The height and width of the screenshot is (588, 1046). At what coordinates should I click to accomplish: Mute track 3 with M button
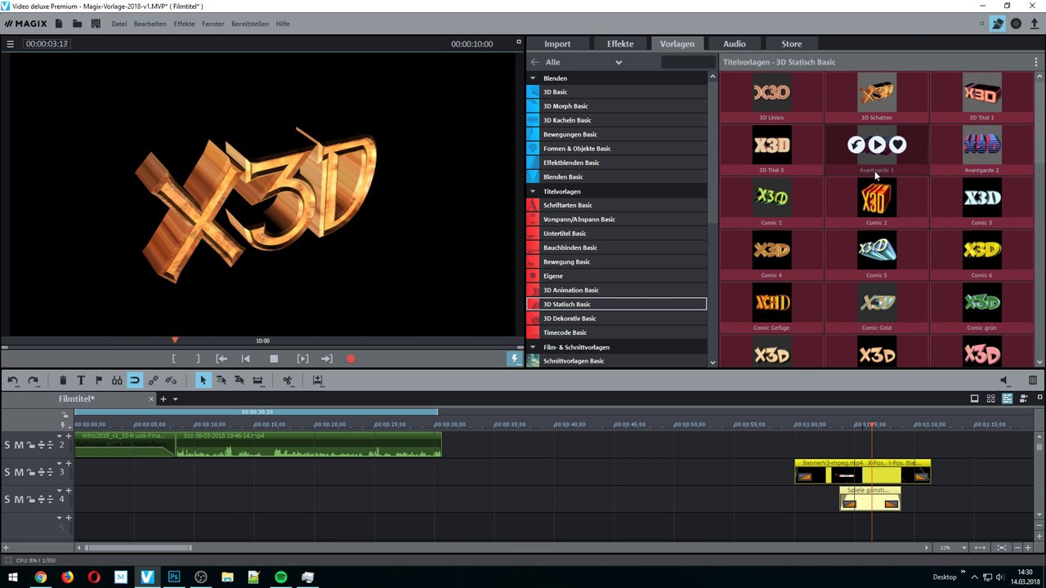click(19, 472)
